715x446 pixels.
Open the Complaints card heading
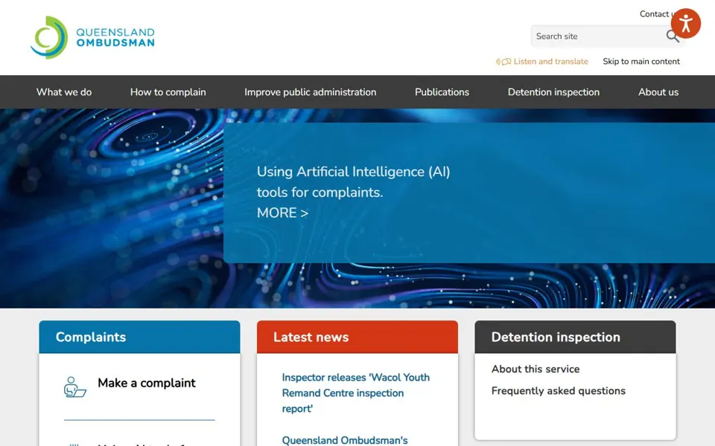91,337
